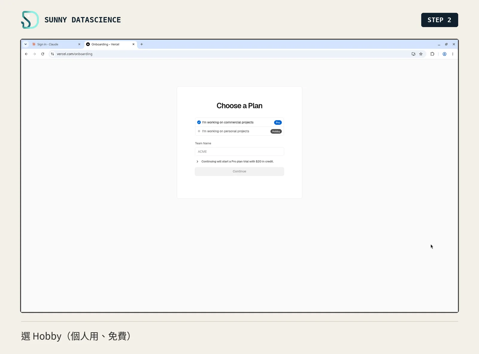Image resolution: width=479 pixels, height=354 pixels.
Task: Click the Team Name label
Action: coord(203,143)
